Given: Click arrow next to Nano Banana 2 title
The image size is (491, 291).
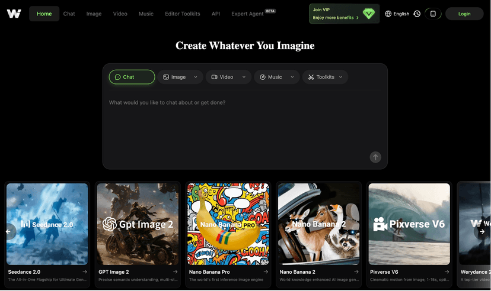Looking at the screenshot, I should tap(356, 272).
